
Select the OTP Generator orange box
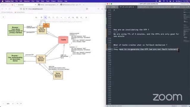coord(46,25)
